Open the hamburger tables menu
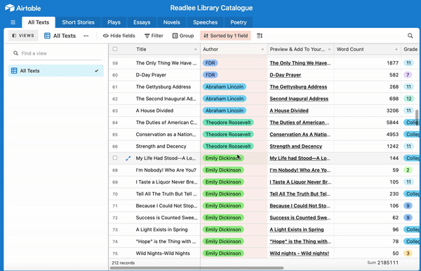The width and height of the screenshot is (421, 271). pos(13,22)
